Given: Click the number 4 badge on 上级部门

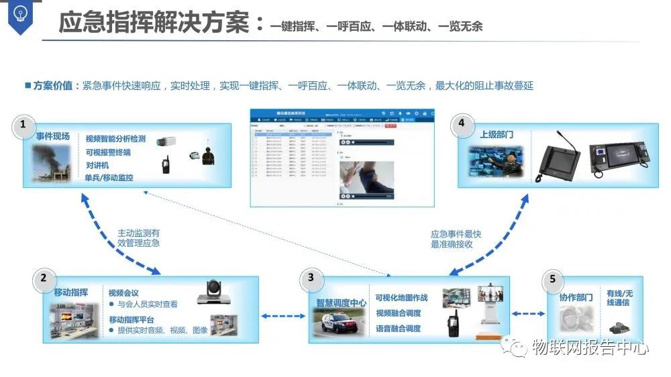Looking at the screenshot, I should click(x=461, y=123).
